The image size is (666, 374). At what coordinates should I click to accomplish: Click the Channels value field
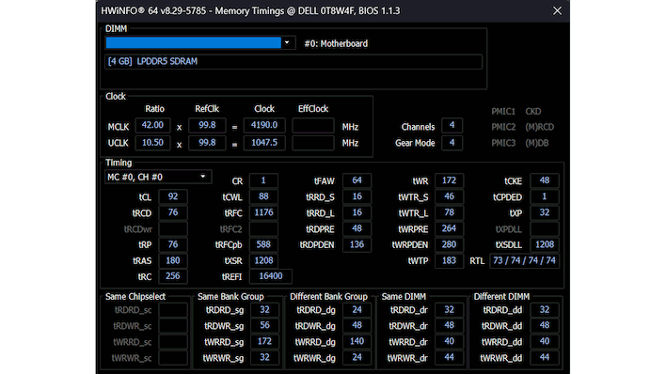click(452, 125)
